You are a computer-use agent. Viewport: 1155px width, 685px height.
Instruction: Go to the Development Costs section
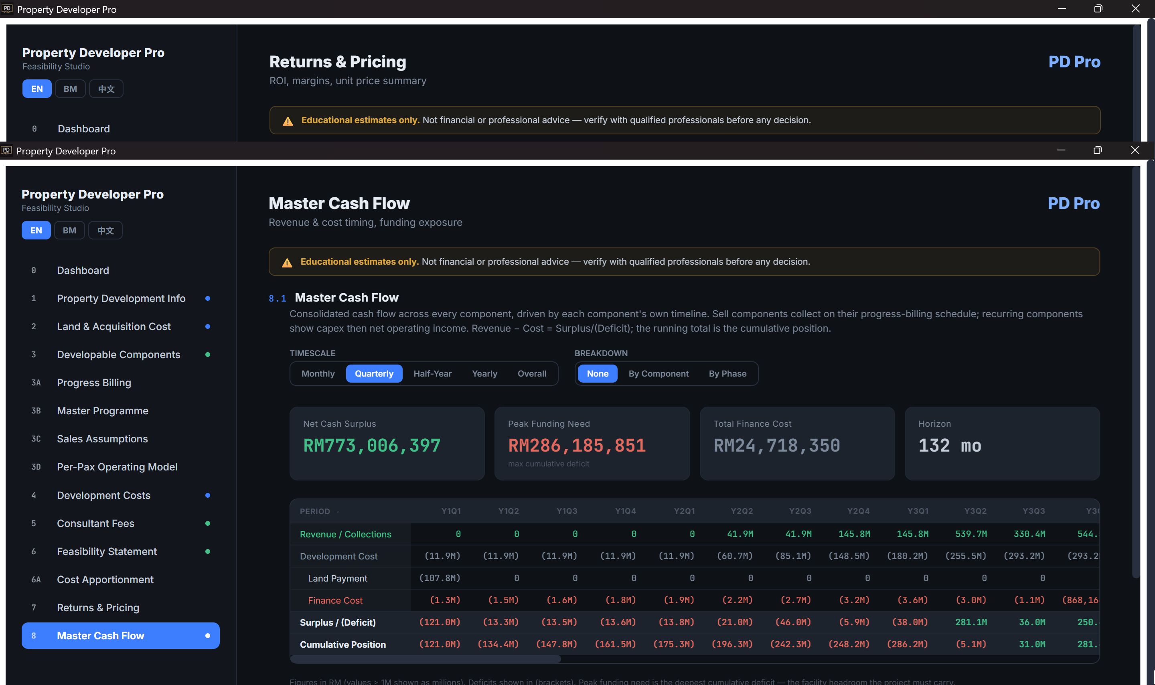[x=120, y=495]
